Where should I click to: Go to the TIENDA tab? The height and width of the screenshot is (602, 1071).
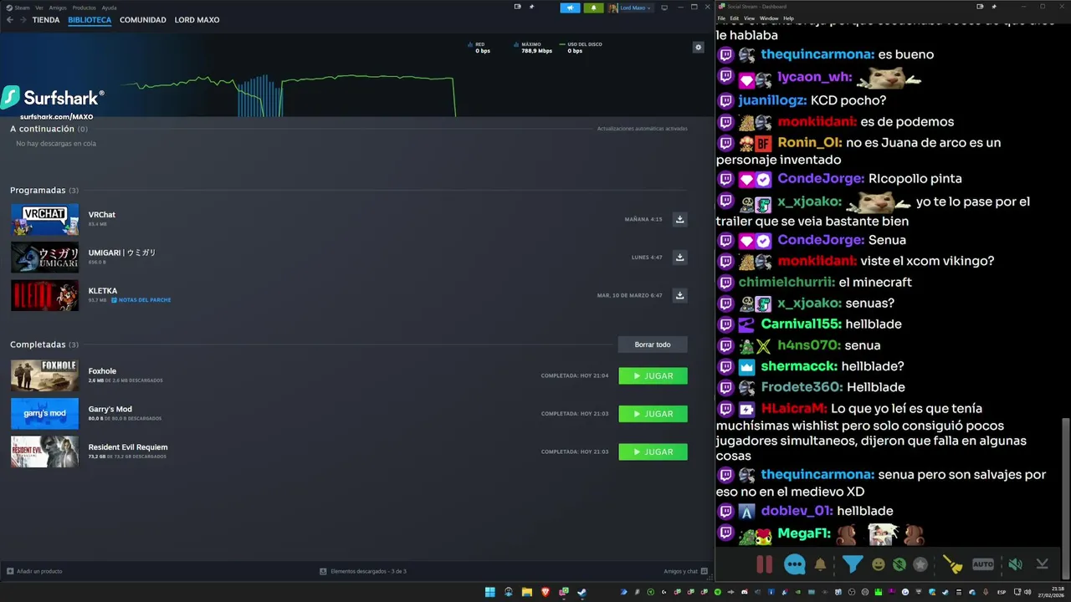(46, 20)
